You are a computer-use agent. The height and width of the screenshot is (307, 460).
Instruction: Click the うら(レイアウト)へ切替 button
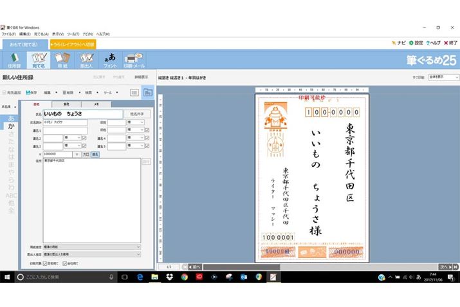pyautogui.click(x=72, y=44)
